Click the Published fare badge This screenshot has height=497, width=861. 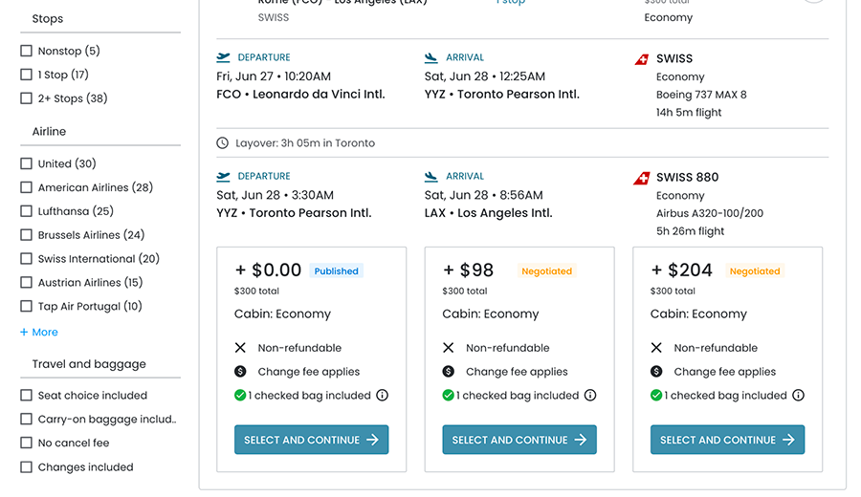coord(337,271)
